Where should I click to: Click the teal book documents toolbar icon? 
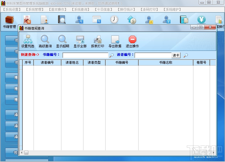(x=184, y=19)
